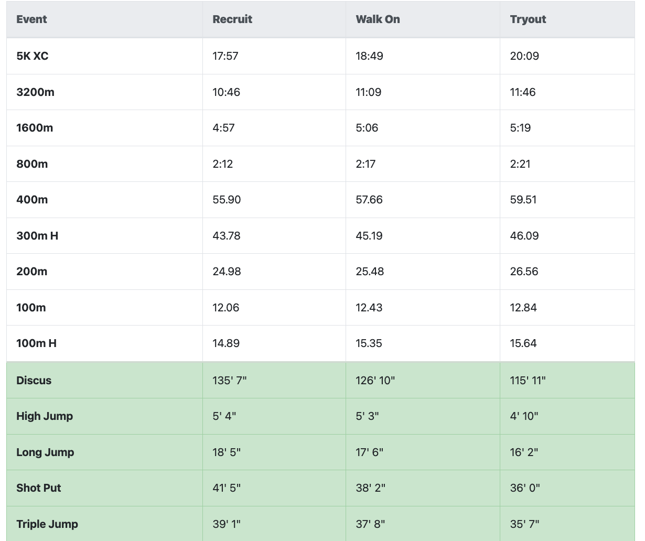Click the 200m walk on time 25.48
This screenshot has width=645, height=541.
coord(370,272)
